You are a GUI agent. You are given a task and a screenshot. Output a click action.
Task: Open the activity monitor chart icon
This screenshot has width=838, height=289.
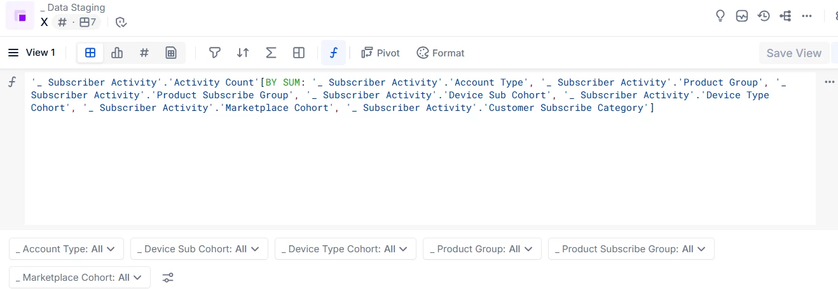coord(742,16)
